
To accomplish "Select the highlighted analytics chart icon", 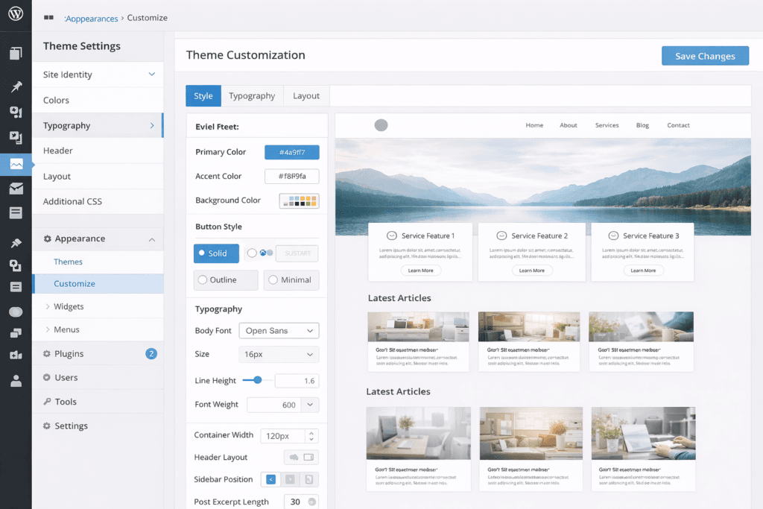I will click(16, 164).
